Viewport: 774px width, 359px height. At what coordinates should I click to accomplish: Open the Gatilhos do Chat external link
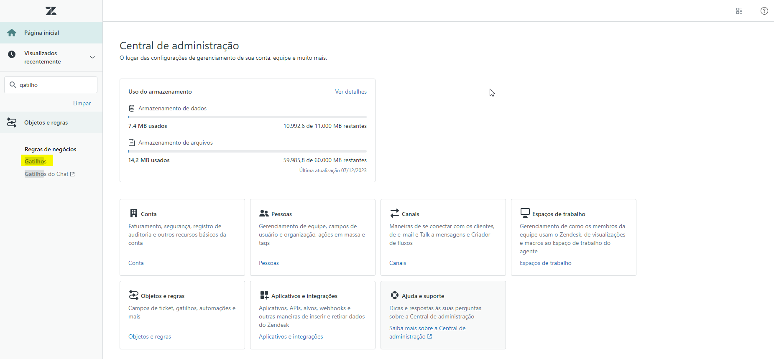[49, 174]
